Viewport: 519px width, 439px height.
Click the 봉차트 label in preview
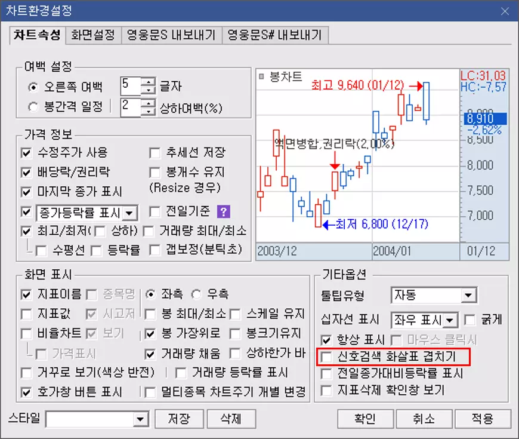286,76
